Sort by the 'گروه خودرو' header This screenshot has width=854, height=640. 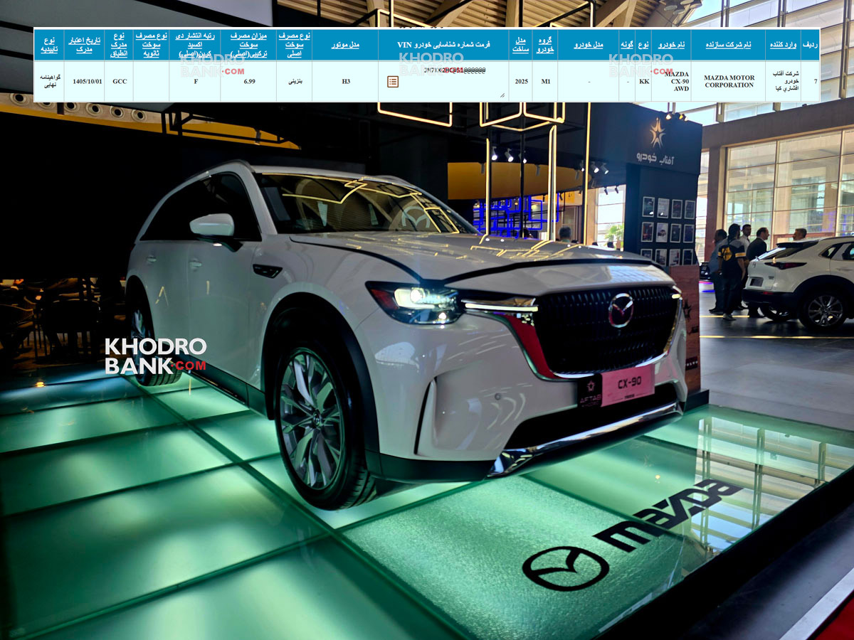545,45
